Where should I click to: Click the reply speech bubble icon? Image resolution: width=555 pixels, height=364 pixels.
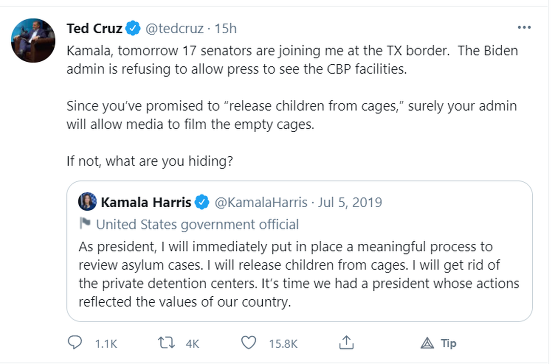(75, 342)
